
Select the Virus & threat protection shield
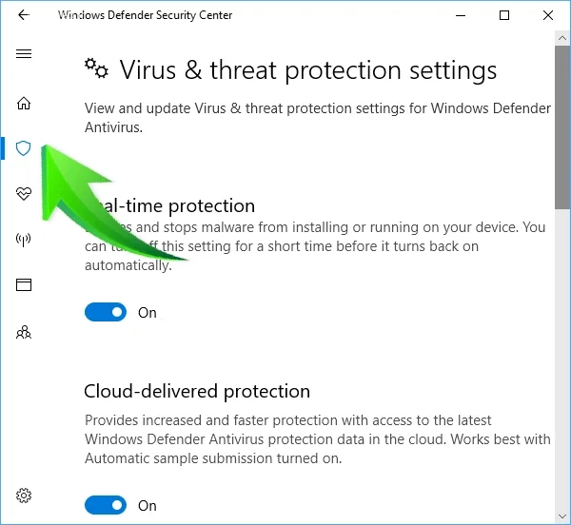pos(24,148)
